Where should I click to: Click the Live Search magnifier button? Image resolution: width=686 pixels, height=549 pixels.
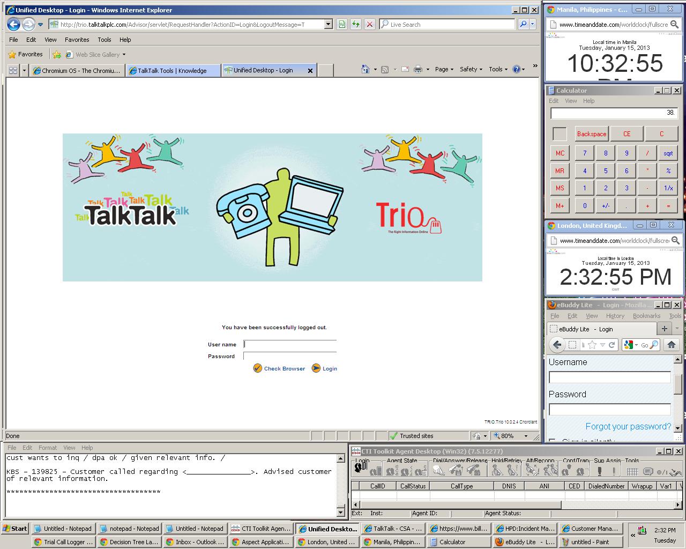coord(523,24)
